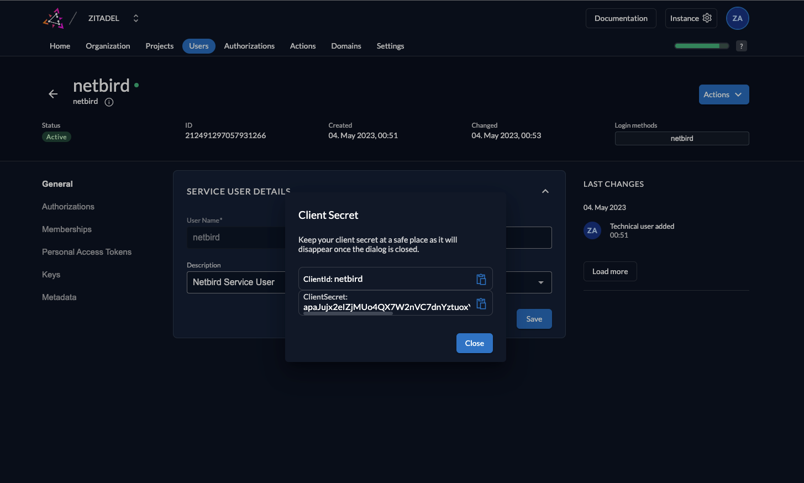Click the info icon beside netbird username
This screenshot has width=804, height=483.
(x=109, y=102)
